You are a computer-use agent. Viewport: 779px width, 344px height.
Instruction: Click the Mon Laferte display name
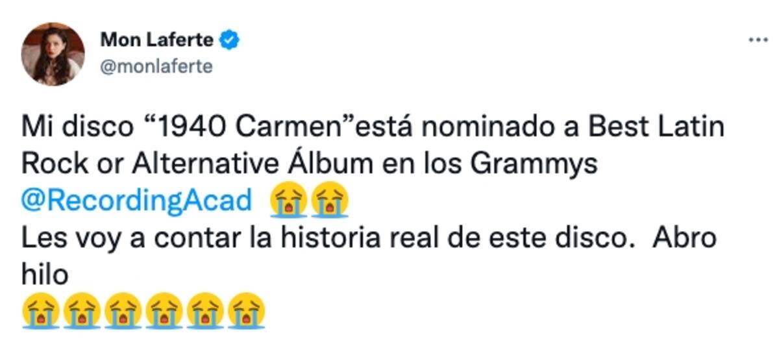[156, 40]
